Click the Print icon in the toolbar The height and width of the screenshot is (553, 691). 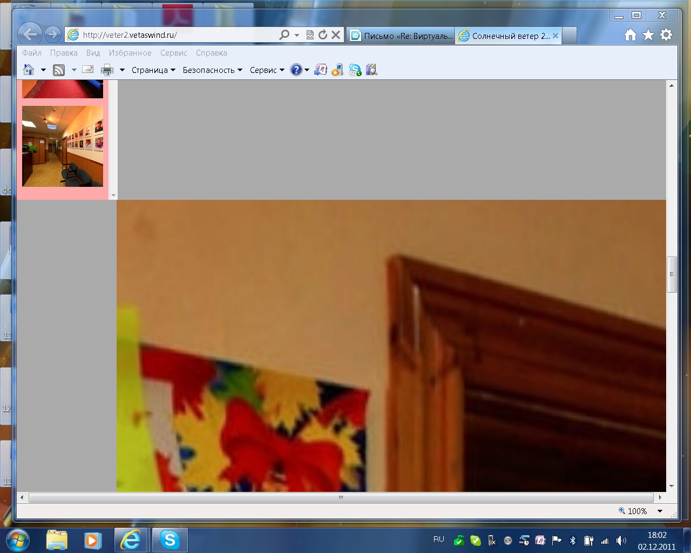tap(107, 70)
